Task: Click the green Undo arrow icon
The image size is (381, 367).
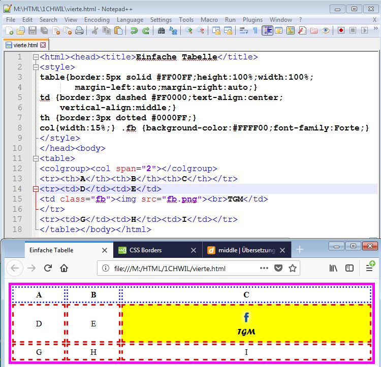Action: 134,30
